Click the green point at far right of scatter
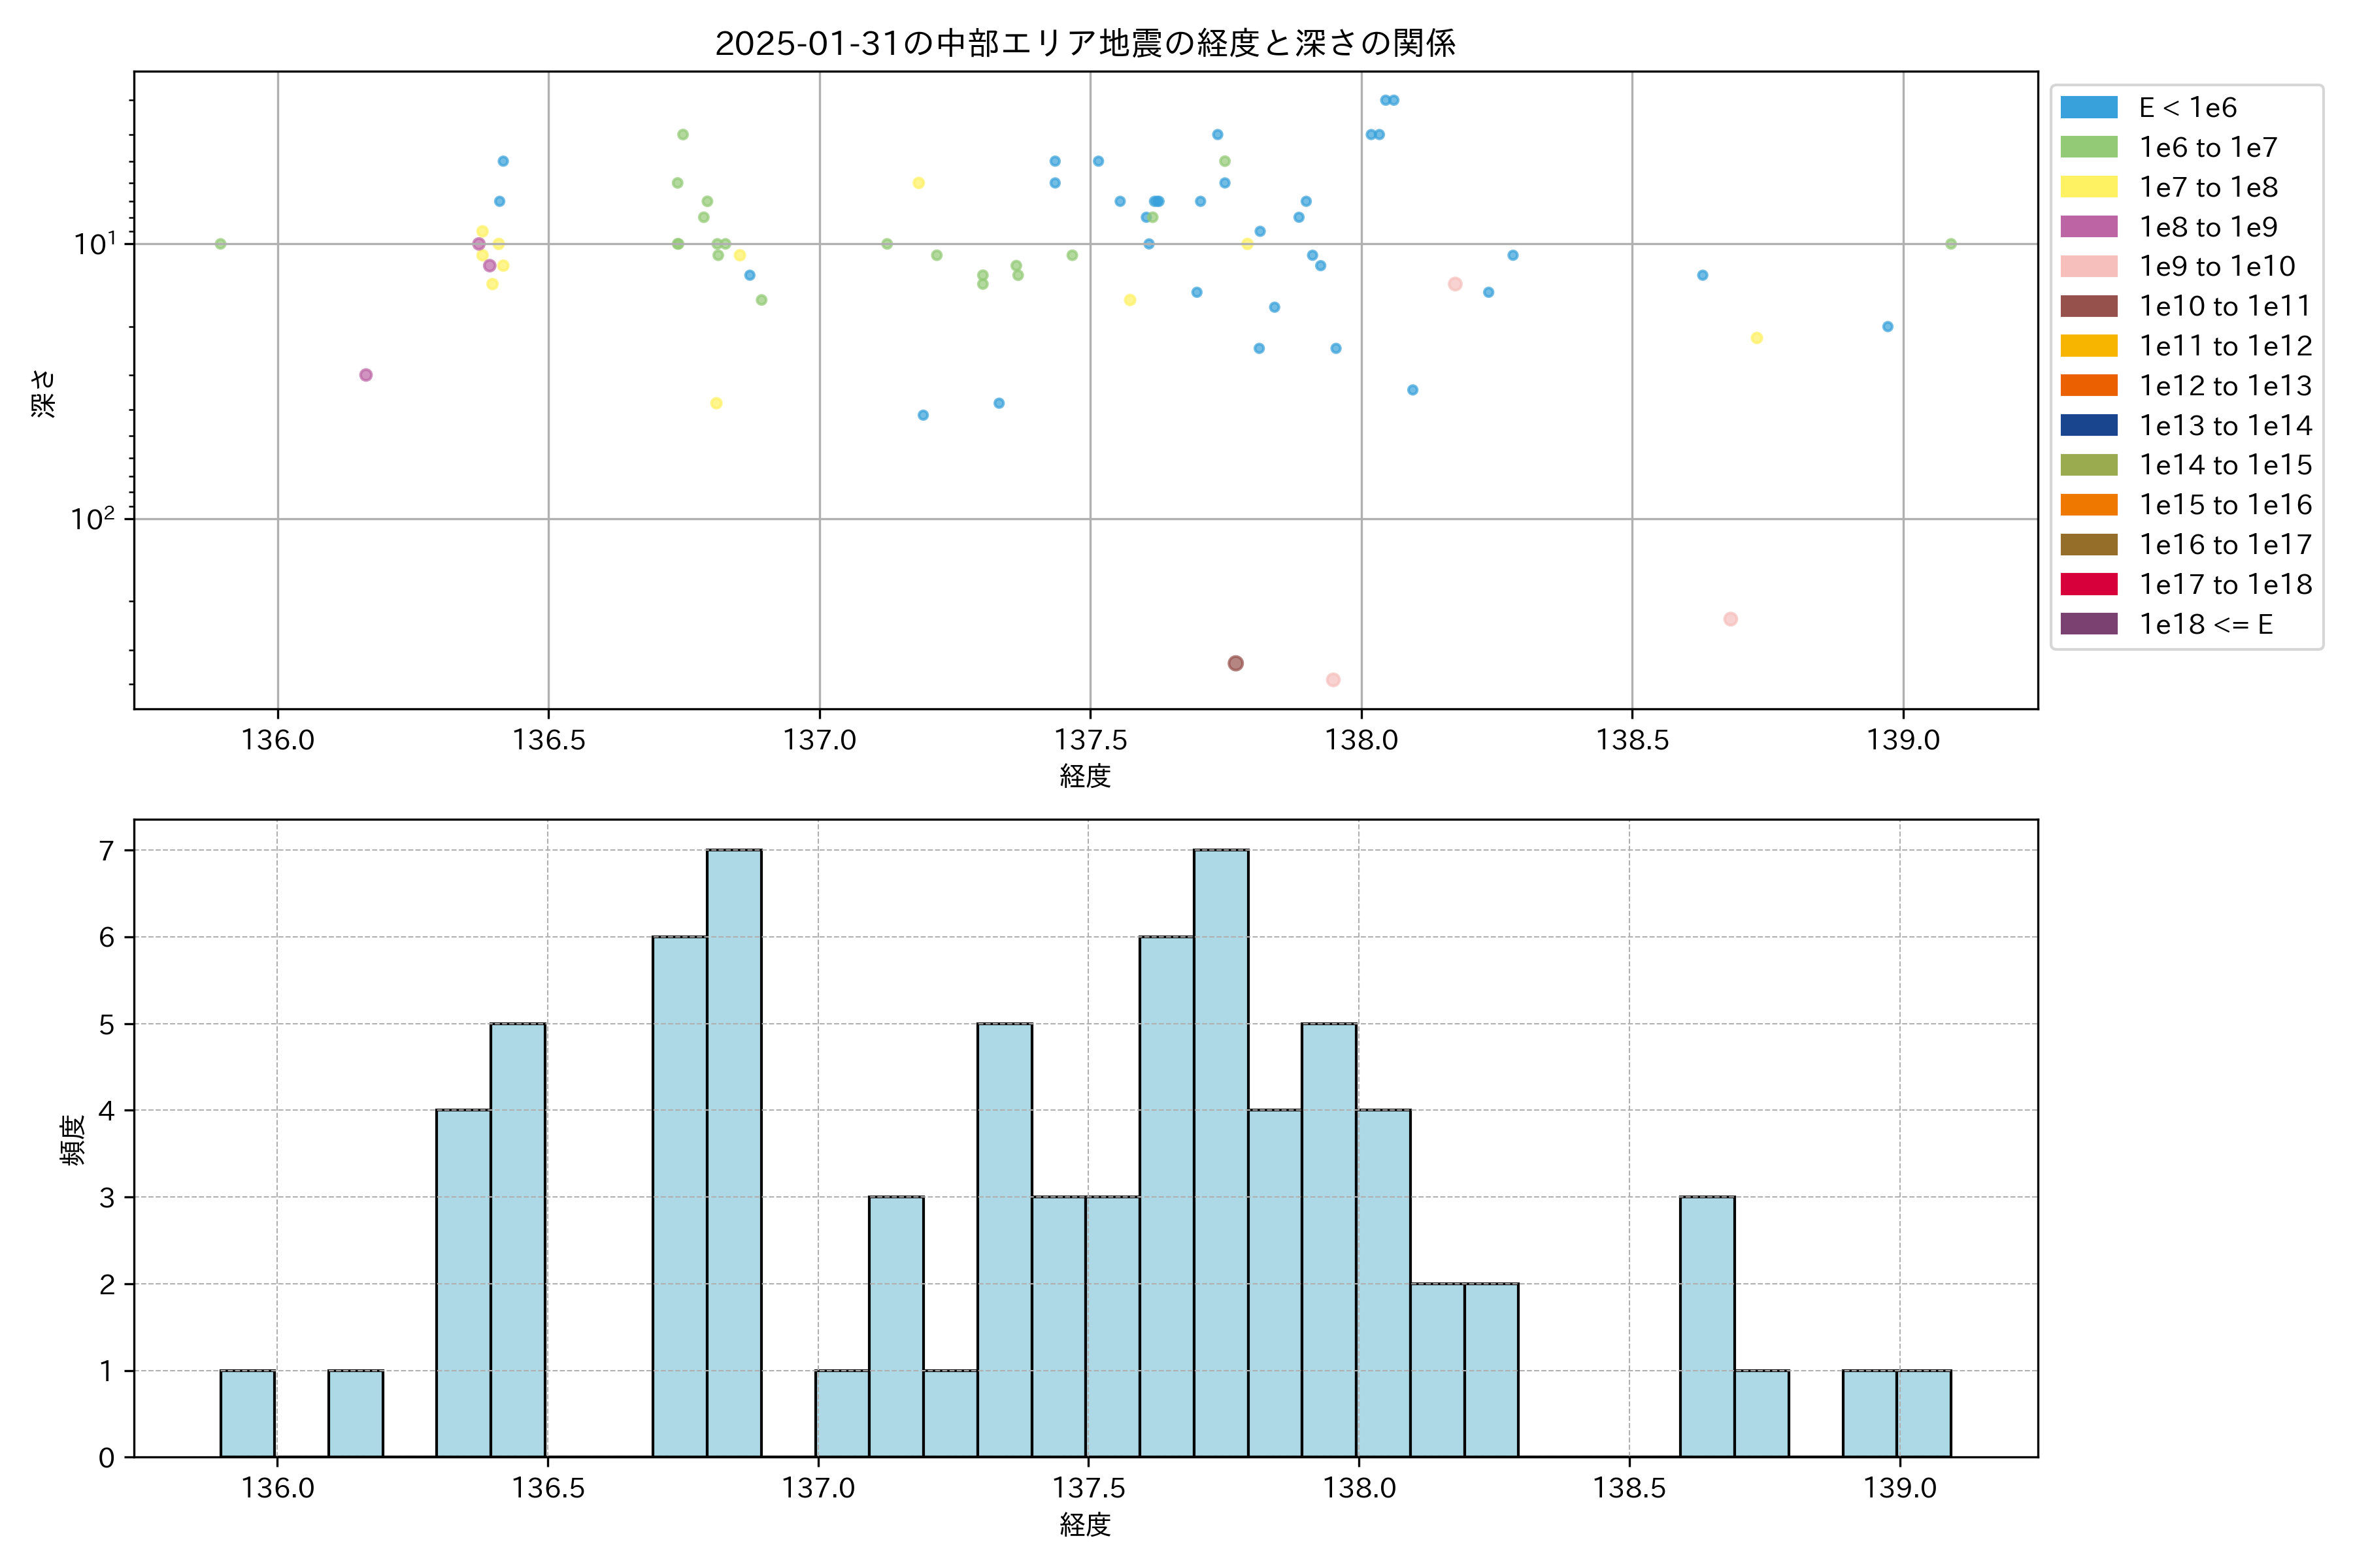 (1950, 244)
